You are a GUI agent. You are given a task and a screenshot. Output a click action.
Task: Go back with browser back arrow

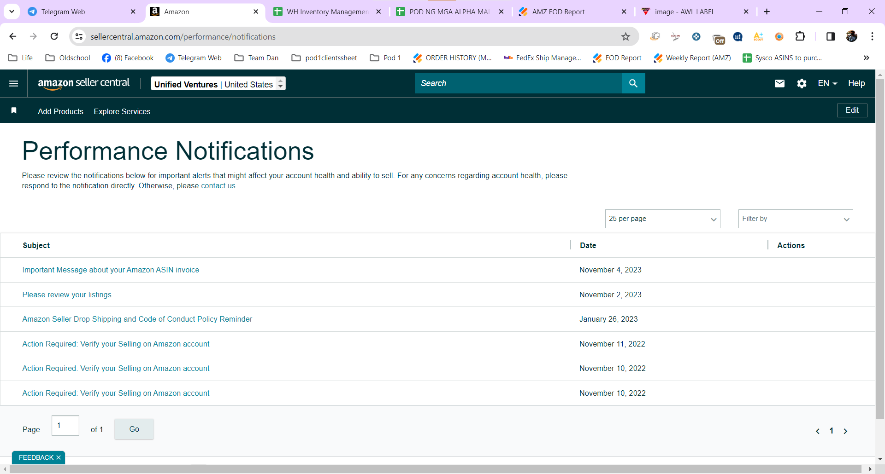pos(13,36)
